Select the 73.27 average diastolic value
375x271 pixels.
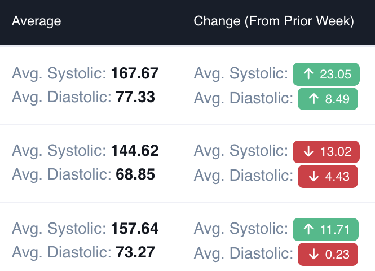[x=135, y=252]
